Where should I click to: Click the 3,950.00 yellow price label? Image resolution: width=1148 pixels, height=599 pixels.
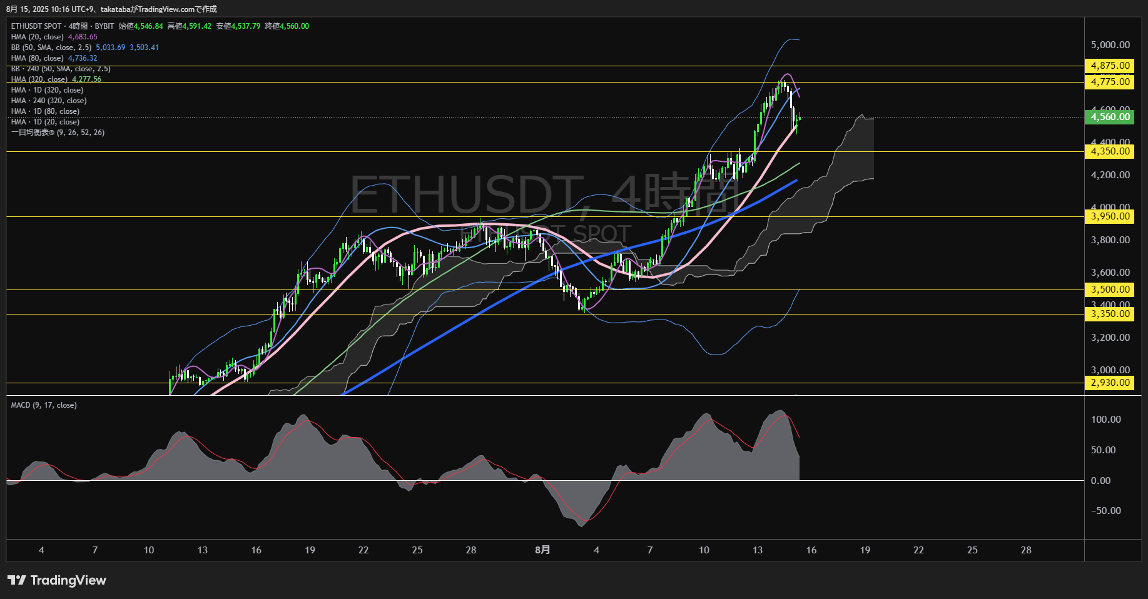(1109, 216)
